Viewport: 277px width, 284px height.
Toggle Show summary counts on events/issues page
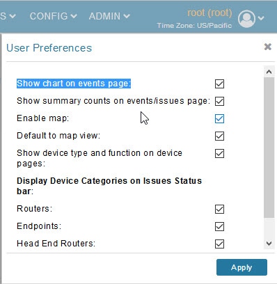coord(219,101)
